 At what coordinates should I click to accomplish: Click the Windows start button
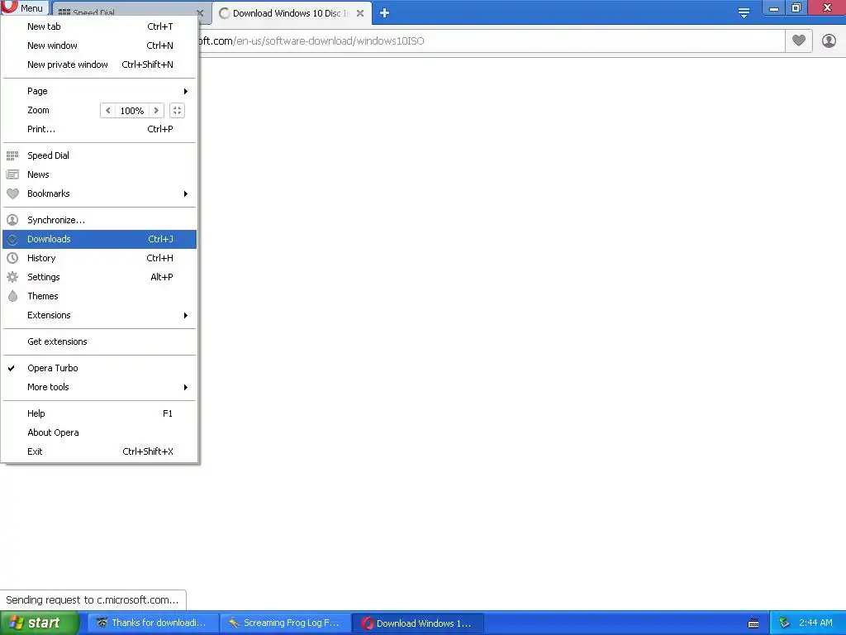40,623
